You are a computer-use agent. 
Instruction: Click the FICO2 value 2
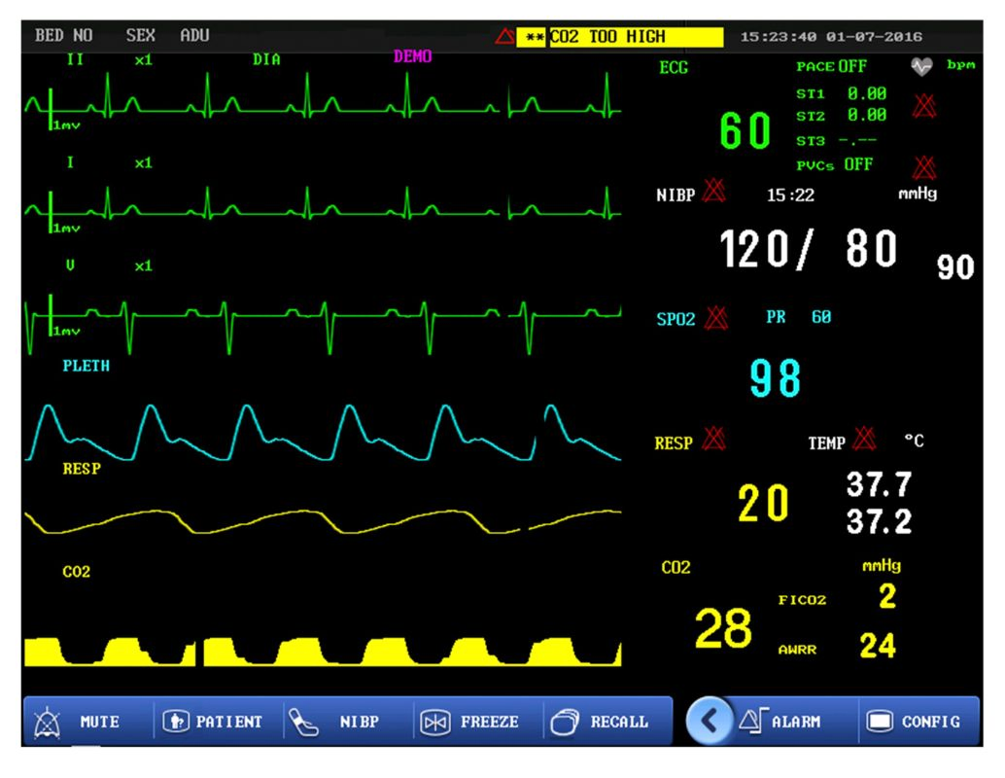click(887, 596)
